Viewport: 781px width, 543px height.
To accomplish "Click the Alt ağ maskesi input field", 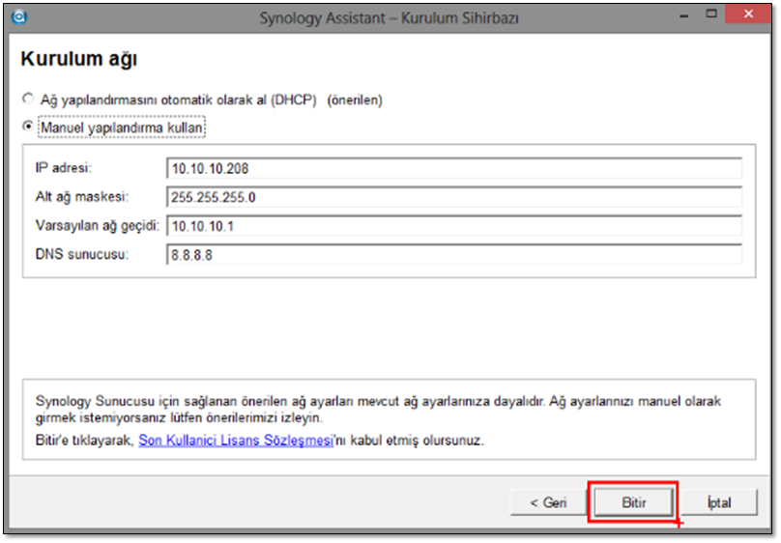I will point(454,197).
